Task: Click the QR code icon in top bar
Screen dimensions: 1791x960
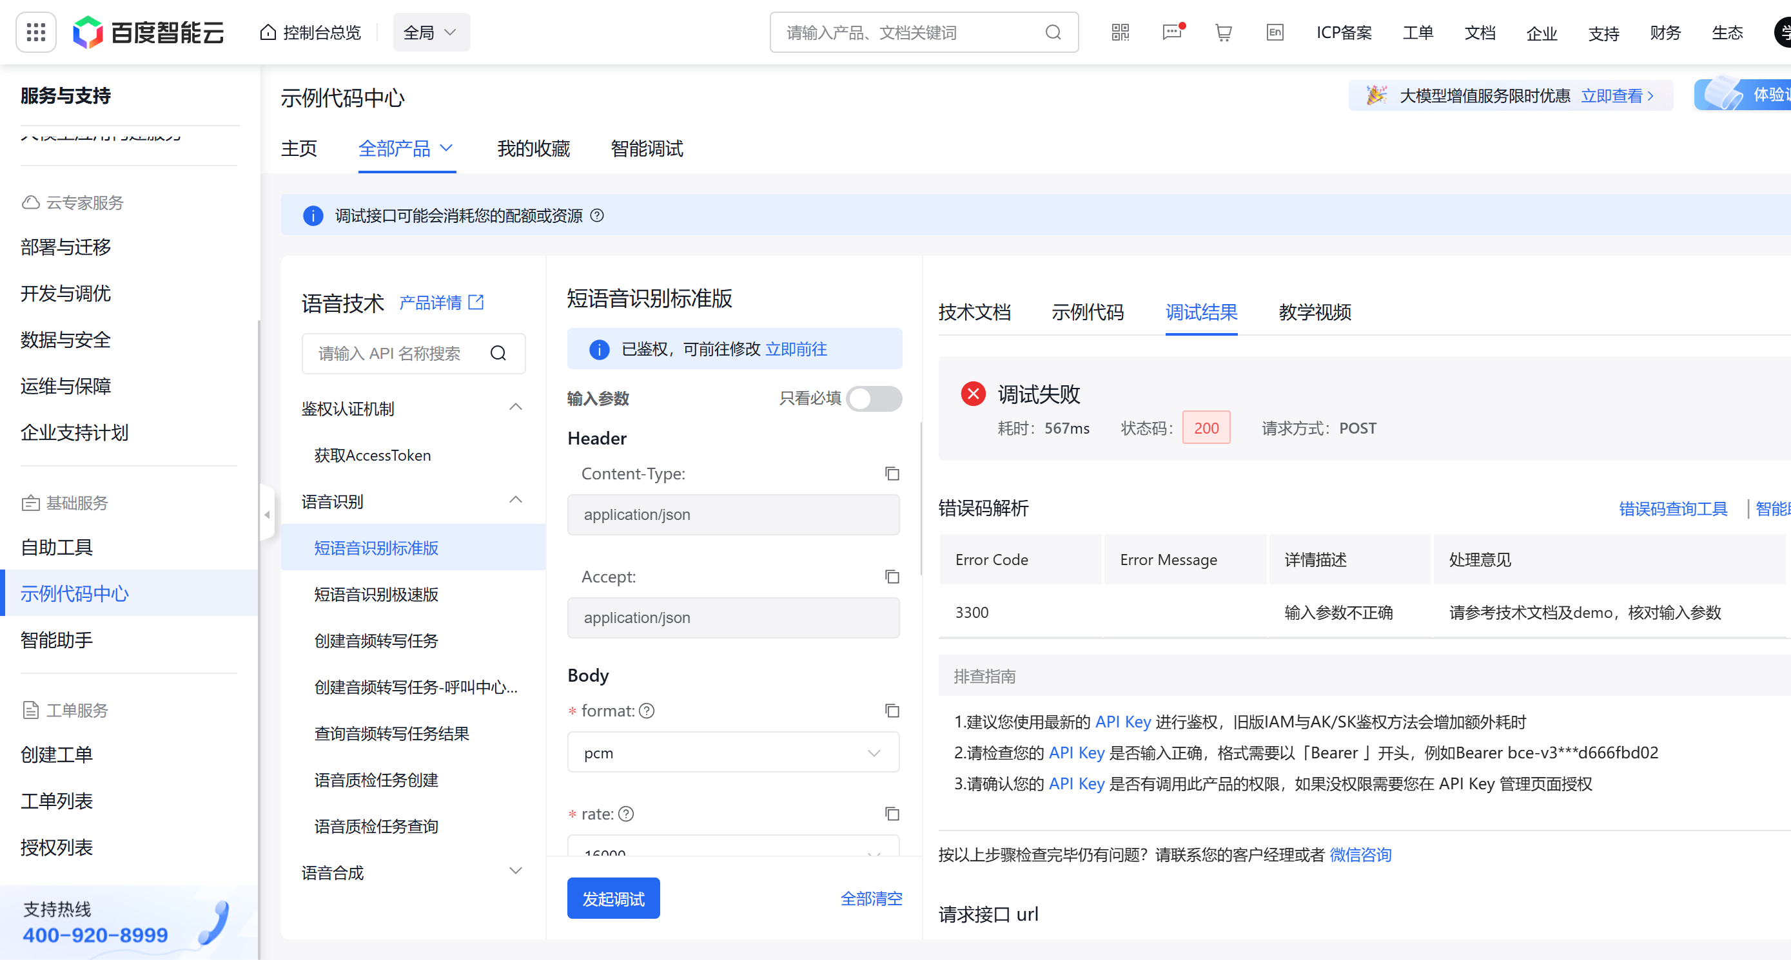Action: pyautogui.click(x=1120, y=32)
